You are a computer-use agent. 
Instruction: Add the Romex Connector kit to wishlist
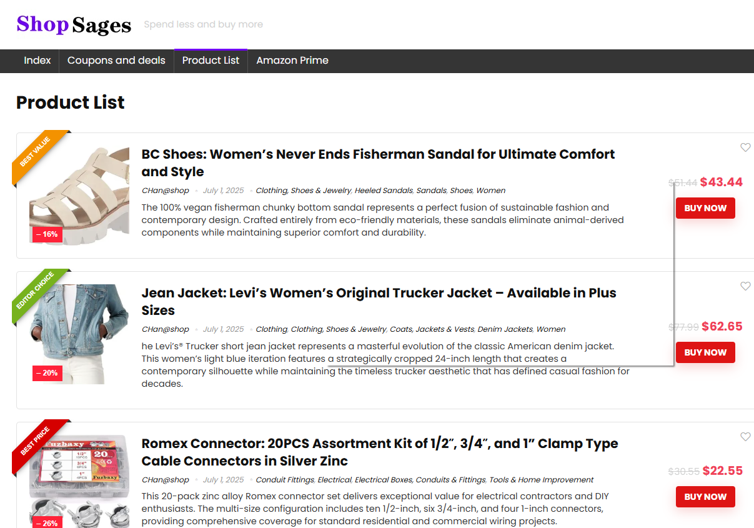tap(745, 437)
